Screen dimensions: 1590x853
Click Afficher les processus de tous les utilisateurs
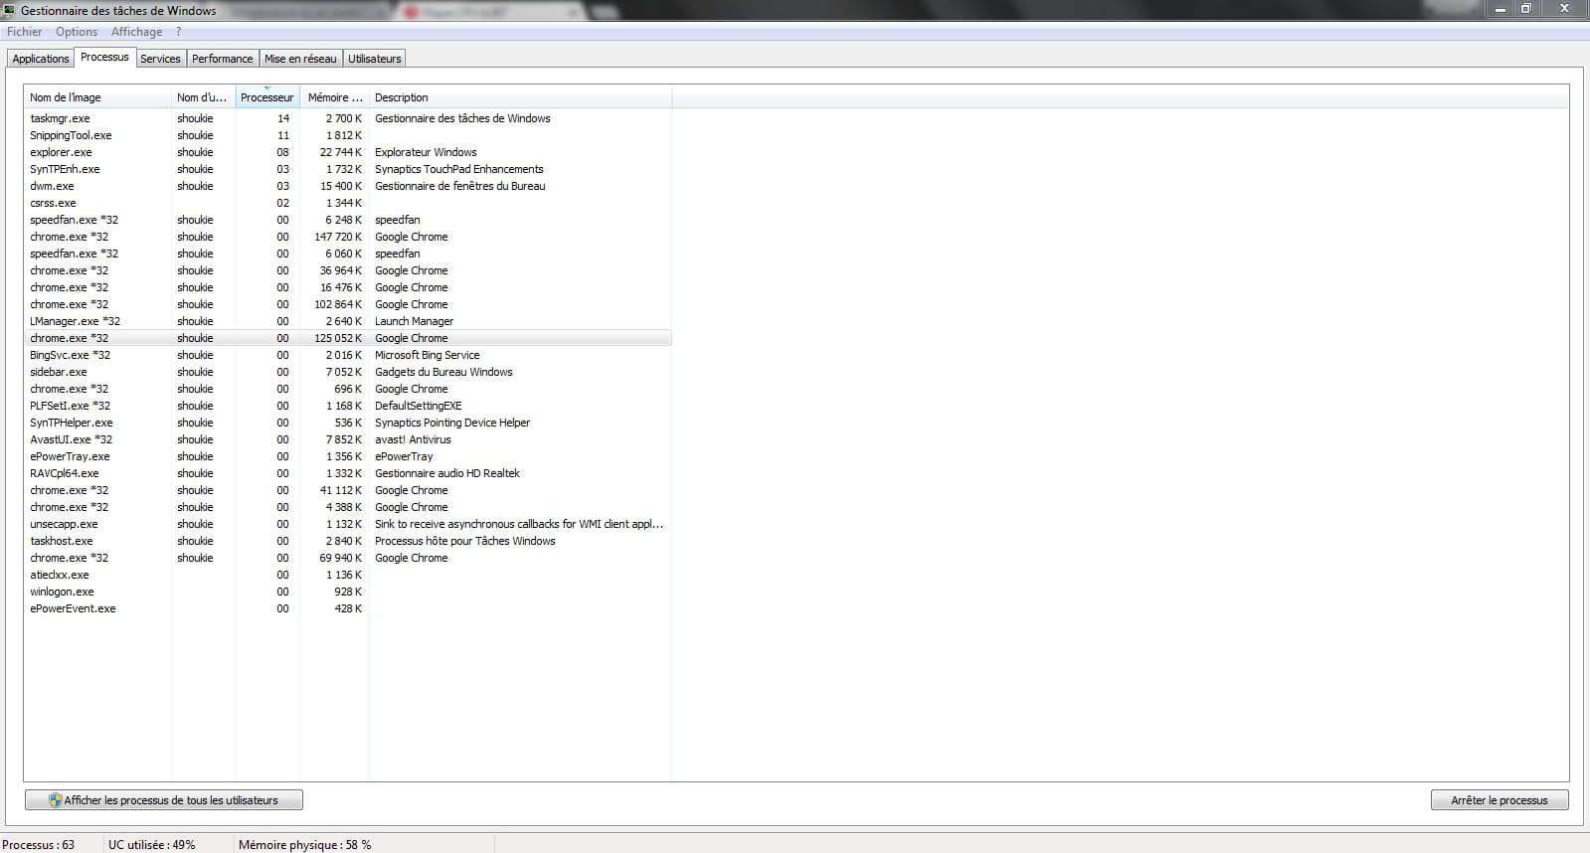(x=164, y=800)
